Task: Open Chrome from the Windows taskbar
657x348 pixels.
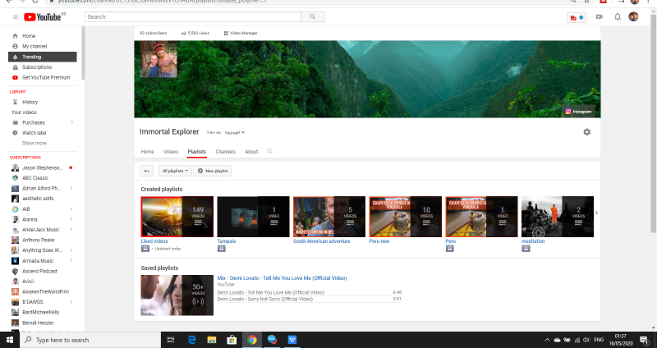Action: 252,340
